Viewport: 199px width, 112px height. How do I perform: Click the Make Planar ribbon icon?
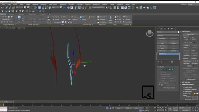110,19
